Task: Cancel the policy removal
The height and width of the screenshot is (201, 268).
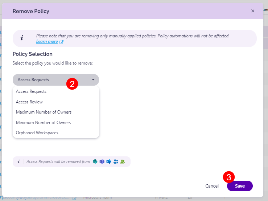Action: pos(212,186)
